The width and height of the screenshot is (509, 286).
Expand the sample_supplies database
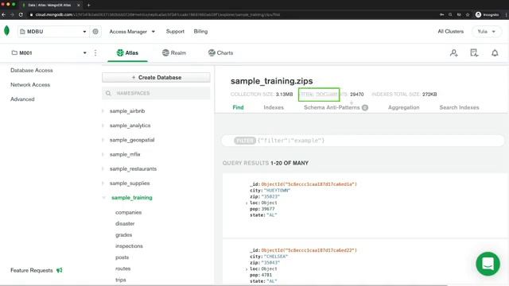click(103, 184)
